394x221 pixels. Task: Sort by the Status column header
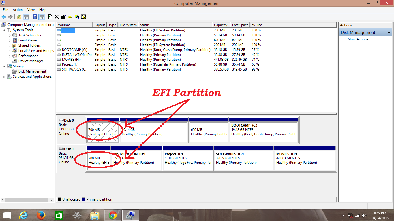(x=175, y=25)
